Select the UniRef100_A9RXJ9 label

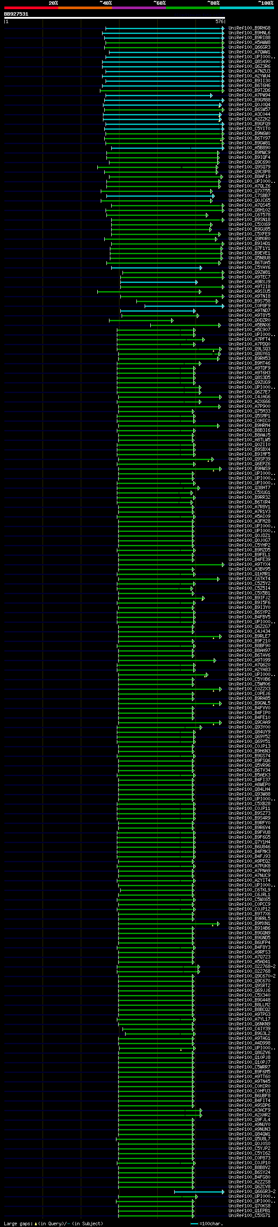[249, 282]
